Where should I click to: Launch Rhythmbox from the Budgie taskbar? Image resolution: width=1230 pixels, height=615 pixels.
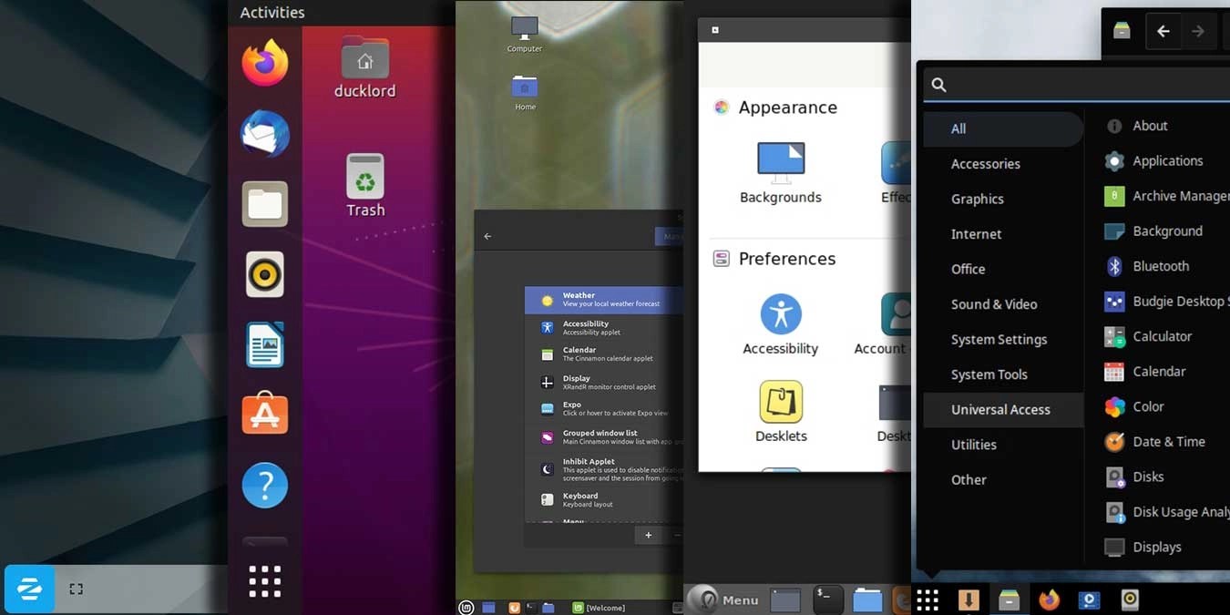[x=1130, y=600]
